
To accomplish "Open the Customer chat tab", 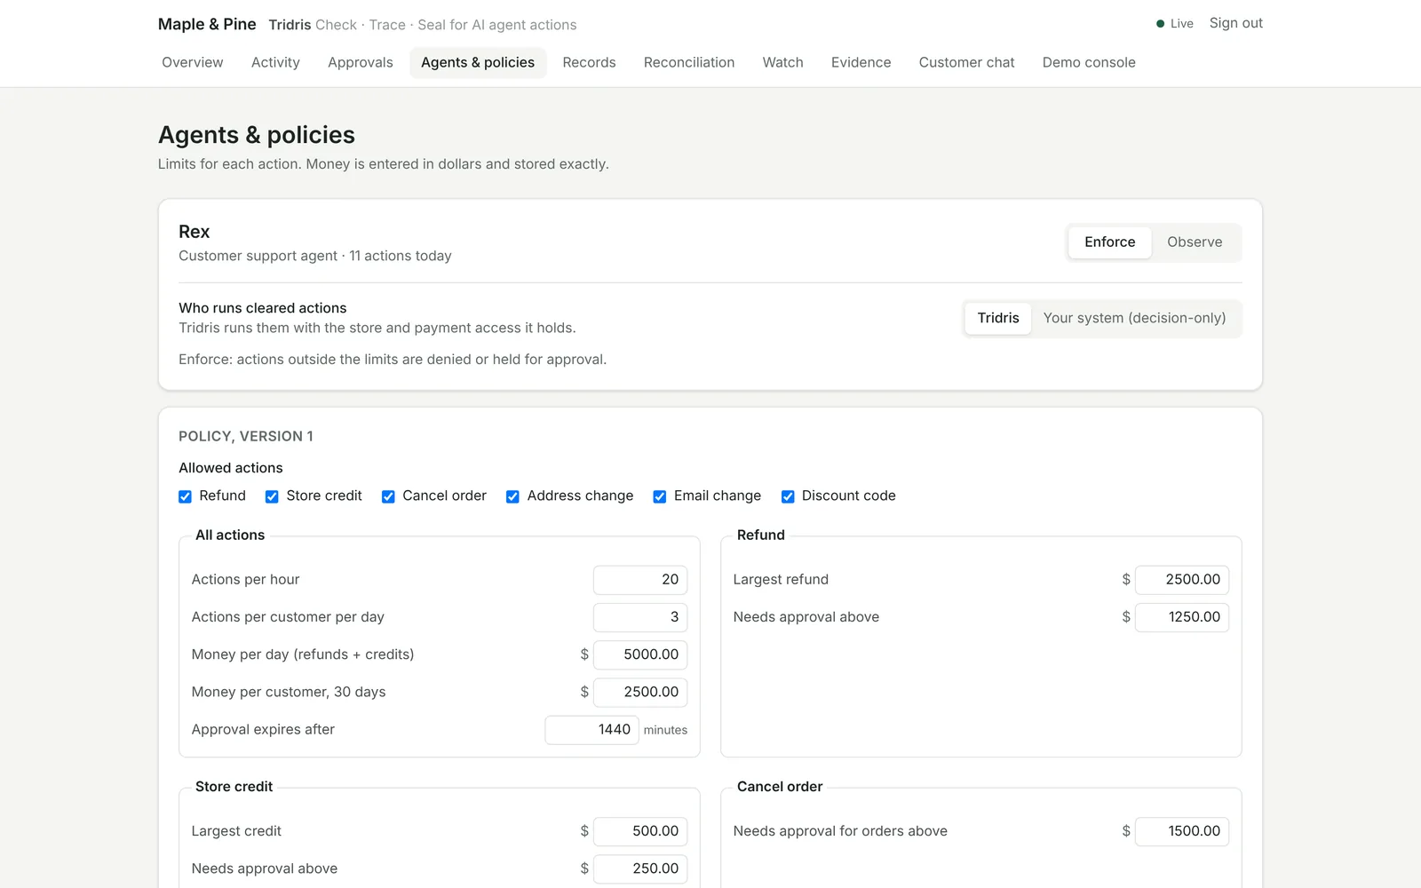I will (966, 62).
